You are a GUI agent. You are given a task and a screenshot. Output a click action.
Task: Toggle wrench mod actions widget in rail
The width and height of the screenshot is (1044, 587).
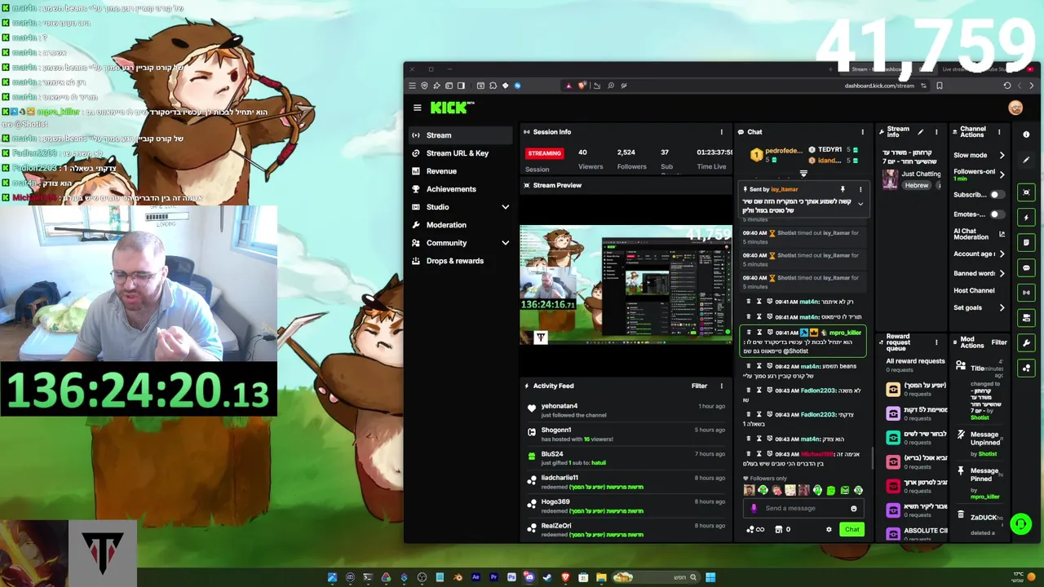point(1026,342)
